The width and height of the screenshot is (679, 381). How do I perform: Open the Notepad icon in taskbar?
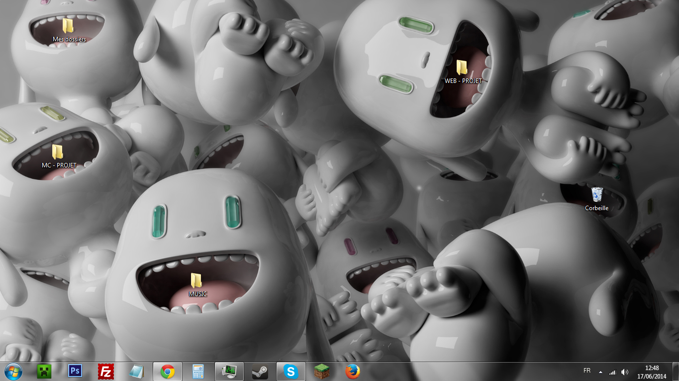136,371
